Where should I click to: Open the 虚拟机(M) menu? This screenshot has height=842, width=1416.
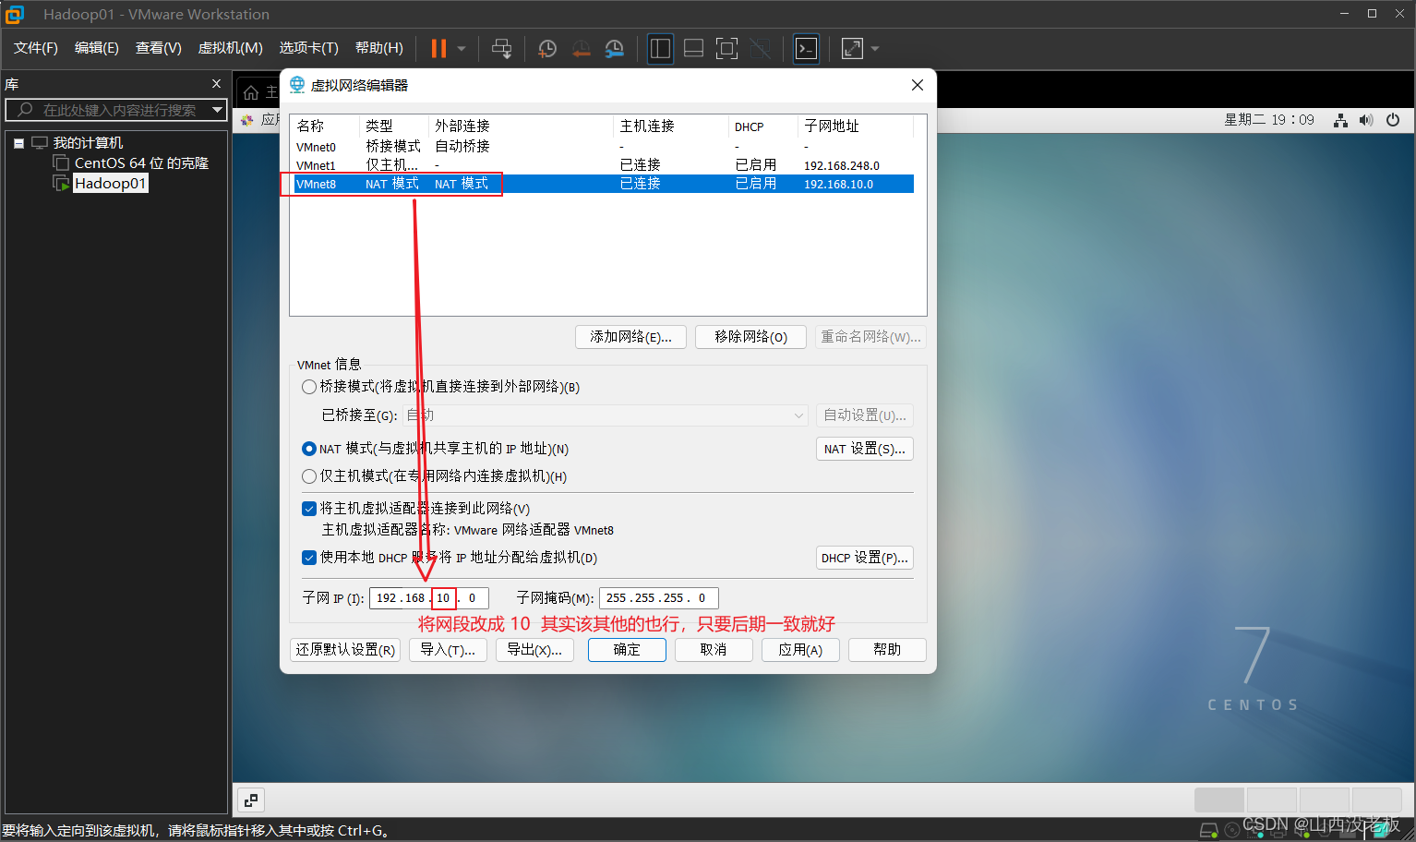[x=231, y=48]
